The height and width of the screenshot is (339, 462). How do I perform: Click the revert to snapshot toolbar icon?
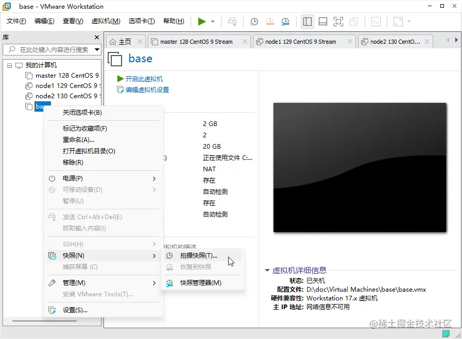point(270,22)
